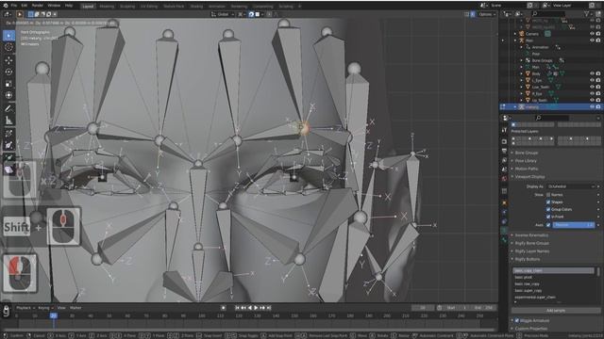604x339 pixels.
Task: Click the timeline End frame field
Action: coord(484,308)
